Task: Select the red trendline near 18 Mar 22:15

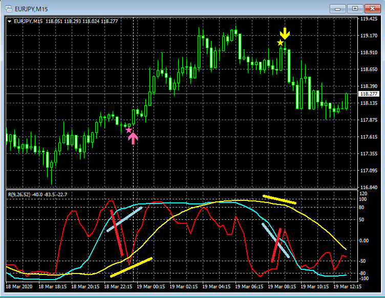Action: pyautogui.click(x=117, y=233)
